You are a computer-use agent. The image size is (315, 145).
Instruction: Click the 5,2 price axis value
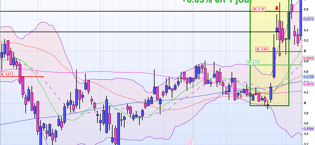click(x=306, y=41)
